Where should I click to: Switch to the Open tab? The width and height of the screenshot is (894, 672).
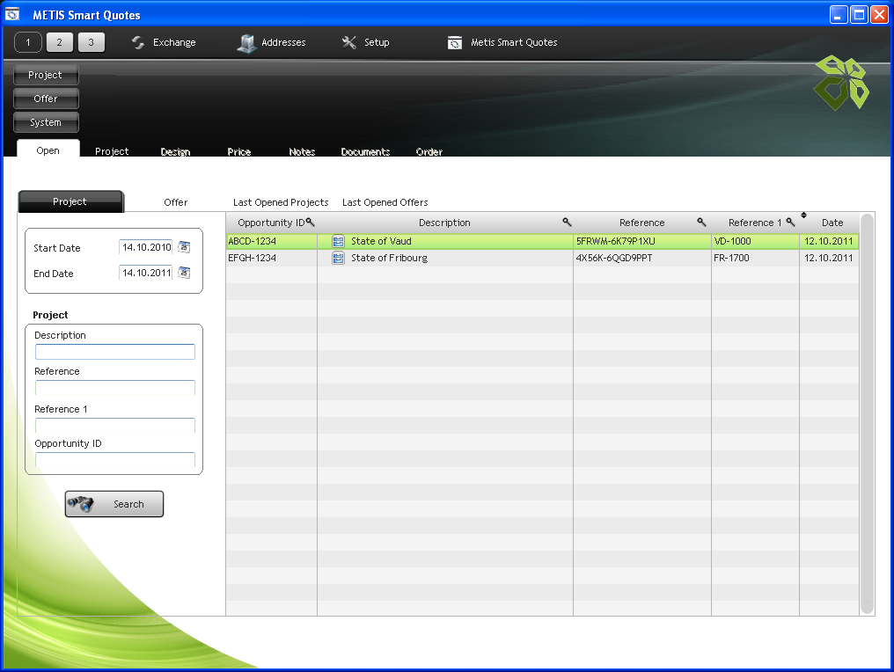pos(48,148)
